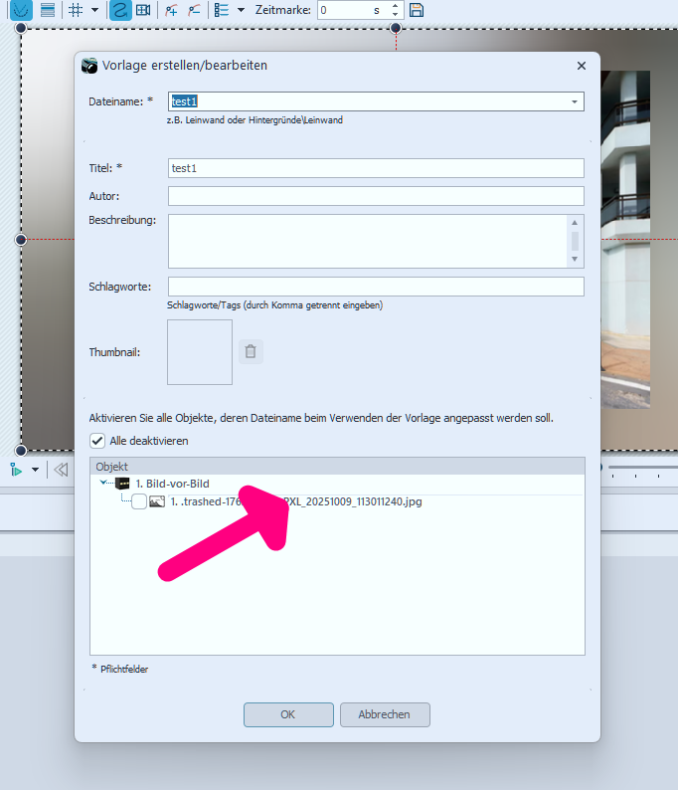The image size is (678, 790).
Task: Save the Zeitmarke with the floppy disk icon
Action: click(x=417, y=10)
